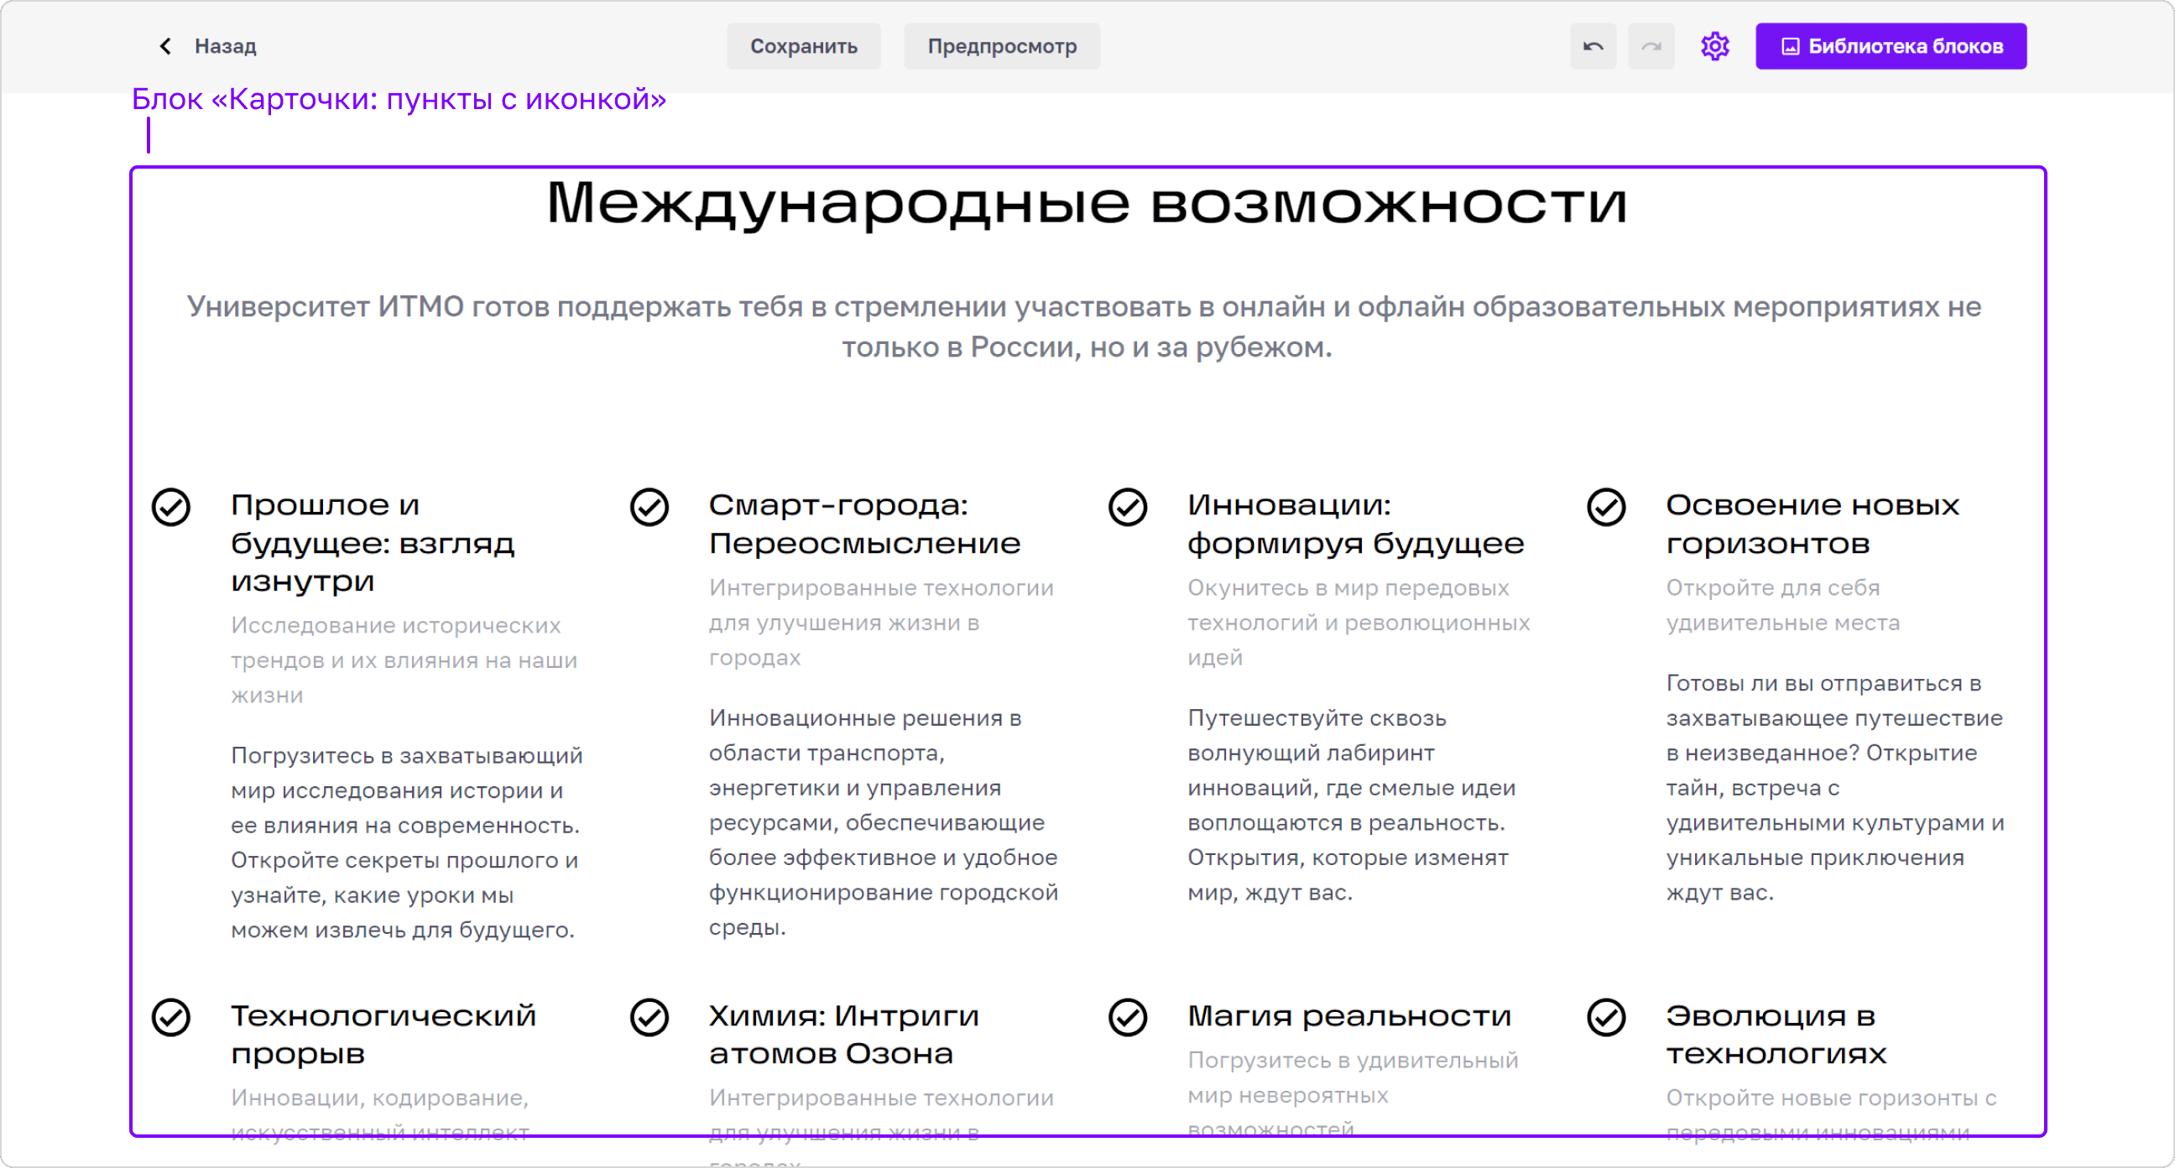The height and width of the screenshot is (1168, 2175).
Task: Click the image icon inside Библиотека блоков button
Action: [1789, 46]
